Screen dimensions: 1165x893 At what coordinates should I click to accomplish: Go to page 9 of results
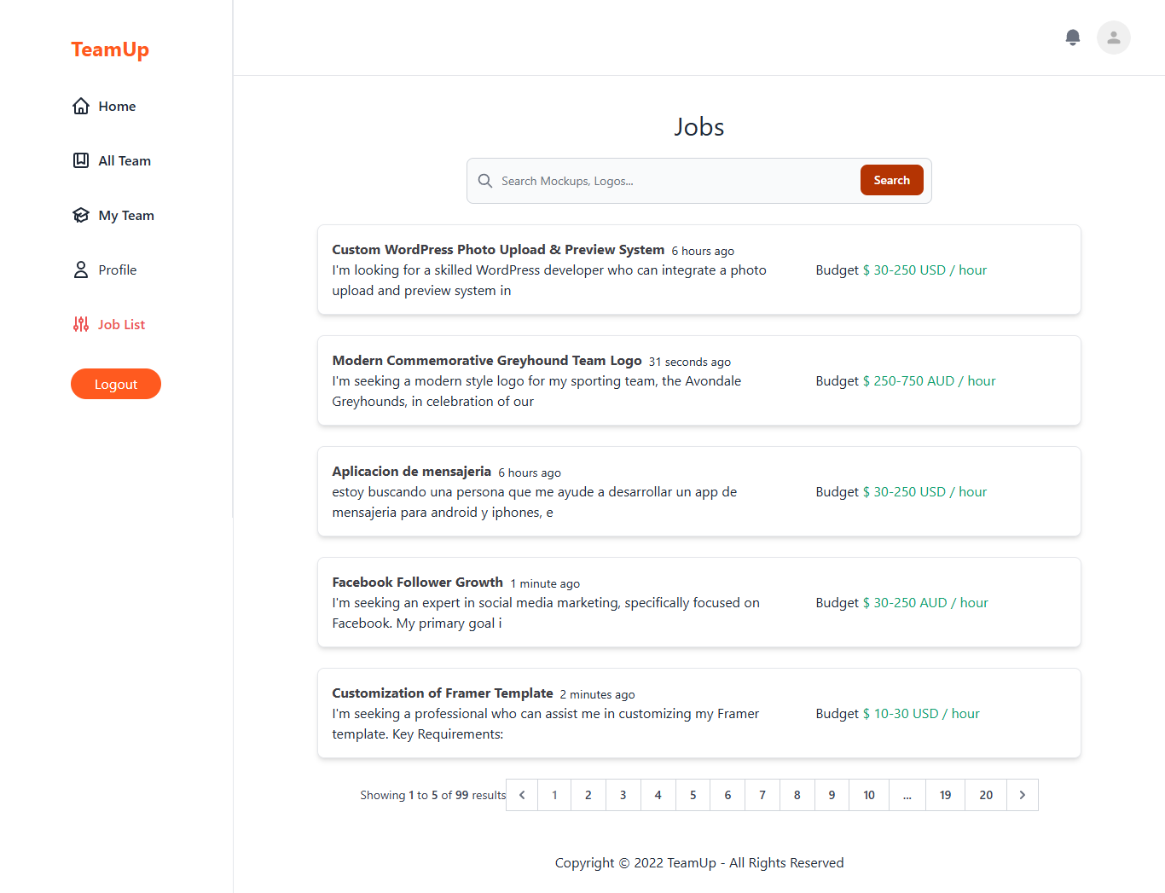pos(832,795)
